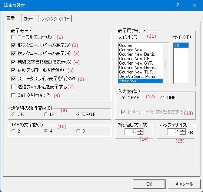Select DejaVu Sans Mono font
Viewport: 203px width, 192px height.
(140, 76)
